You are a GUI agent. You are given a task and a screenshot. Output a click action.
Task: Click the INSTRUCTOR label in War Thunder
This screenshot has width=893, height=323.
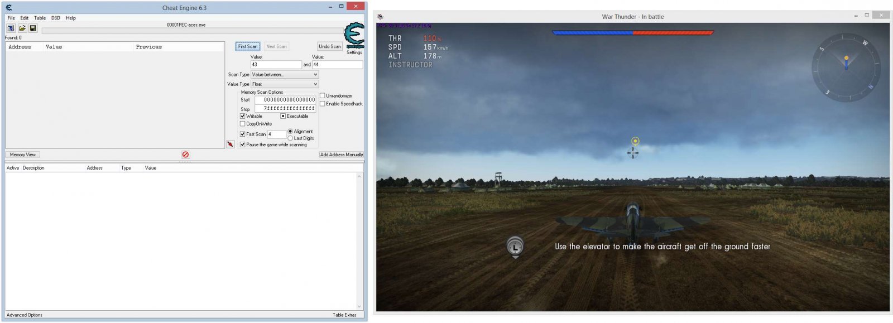click(x=410, y=65)
